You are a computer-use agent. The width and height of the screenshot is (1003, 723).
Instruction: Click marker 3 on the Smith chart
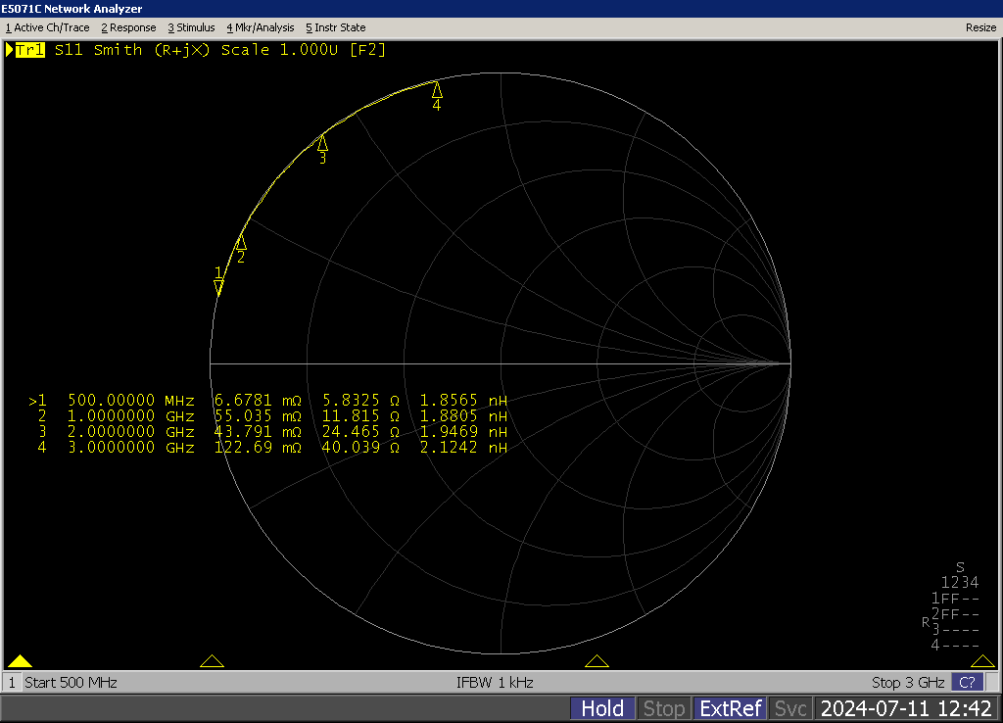322,143
